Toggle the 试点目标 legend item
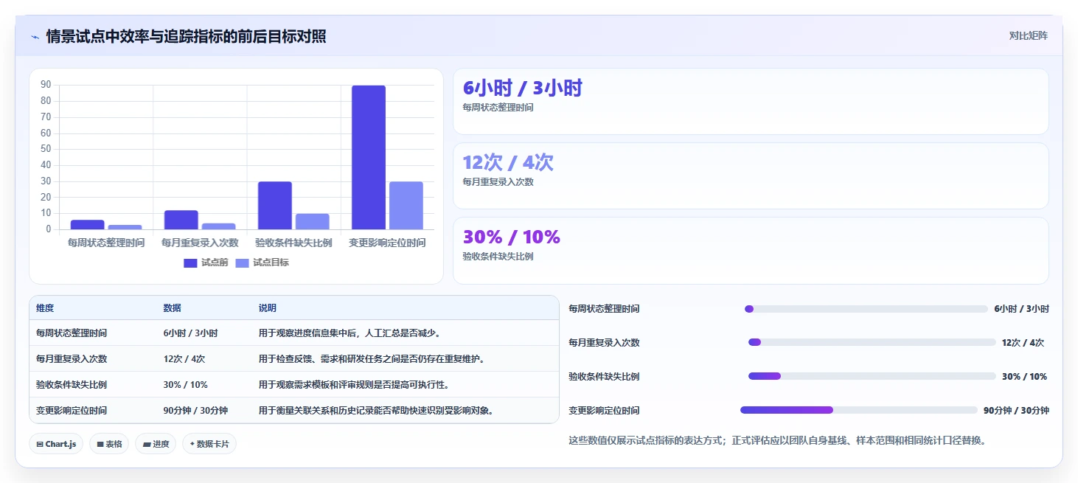Viewport: 1078px width, 483px height. pos(262,263)
